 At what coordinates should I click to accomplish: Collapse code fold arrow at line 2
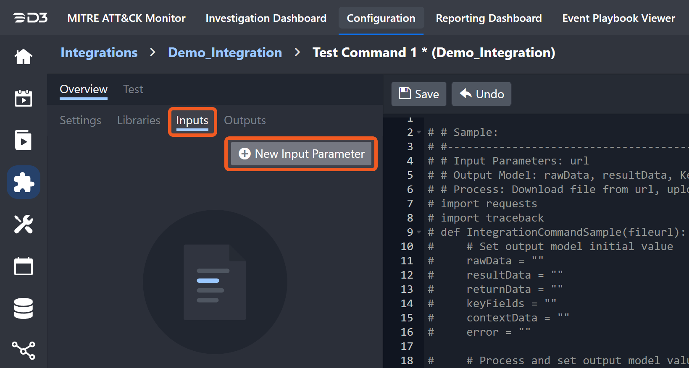[x=419, y=133]
